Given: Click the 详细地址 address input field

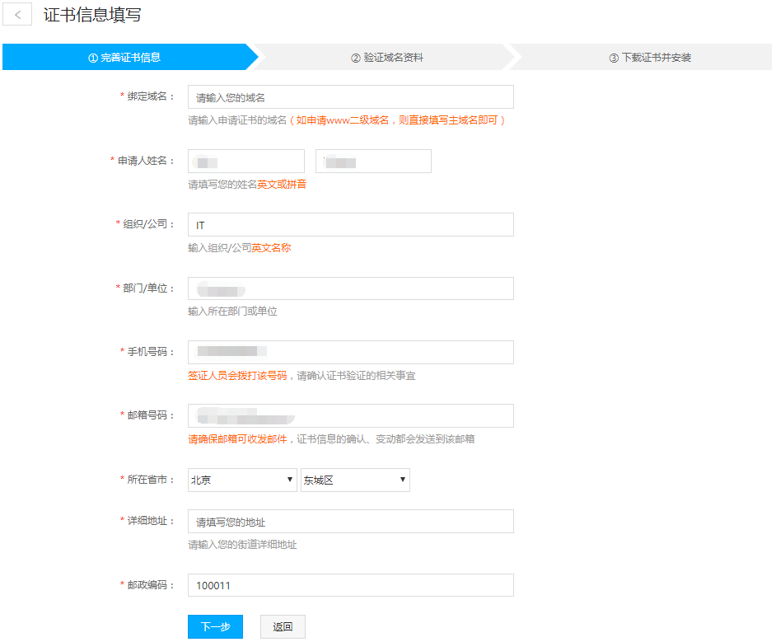Looking at the screenshot, I should [x=350, y=522].
